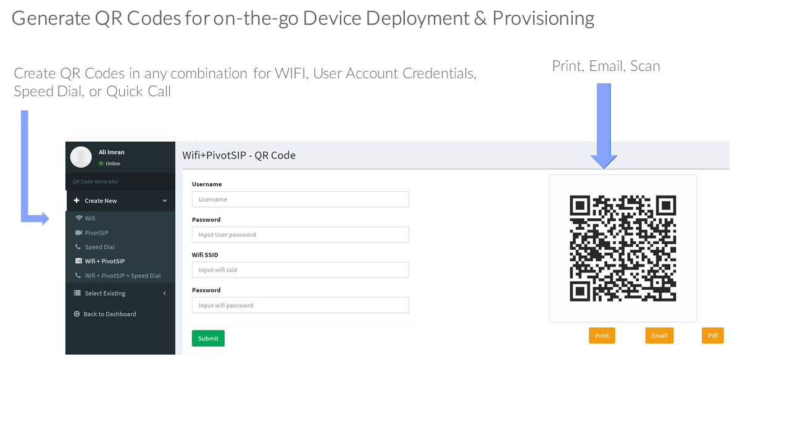Screen dimensions: 790x444
Task: Click the phone icon beside Wifi + PivotSIP + Speed Dial
Action: [78, 276]
